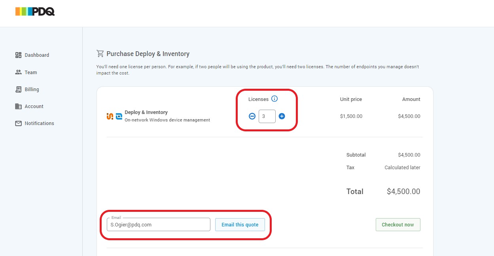Image resolution: width=494 pixels, height=256 pixels.
Task: Click the bold Total label
Action: point(355,192)
